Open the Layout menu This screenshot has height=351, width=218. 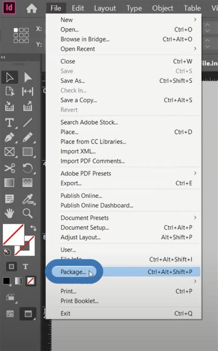pyautogui.click(x=105, y=8)
